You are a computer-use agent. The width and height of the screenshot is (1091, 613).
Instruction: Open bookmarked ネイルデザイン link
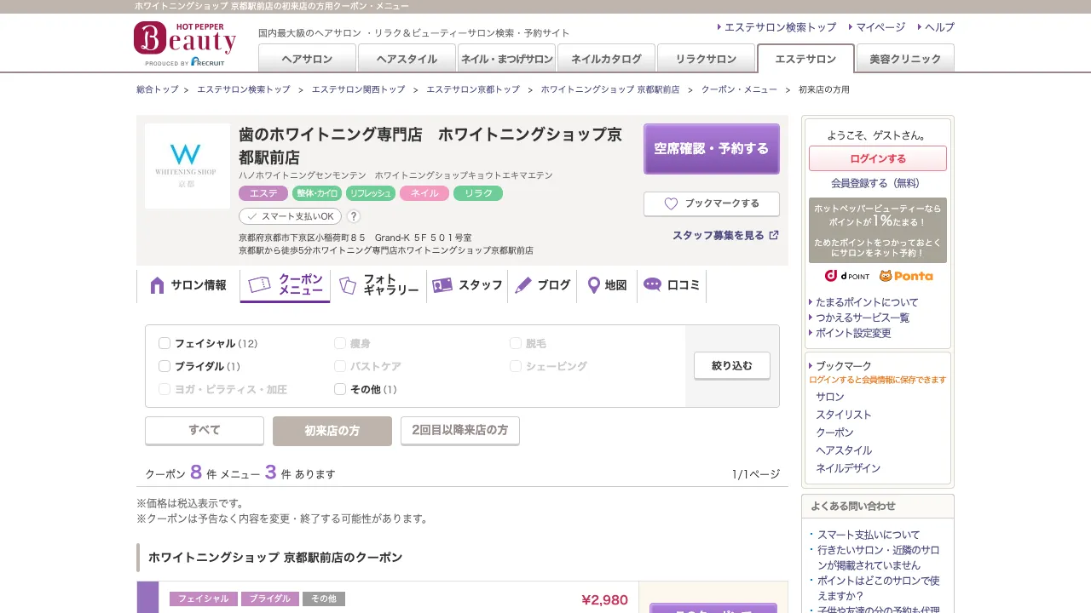click(x=848, y=468)
